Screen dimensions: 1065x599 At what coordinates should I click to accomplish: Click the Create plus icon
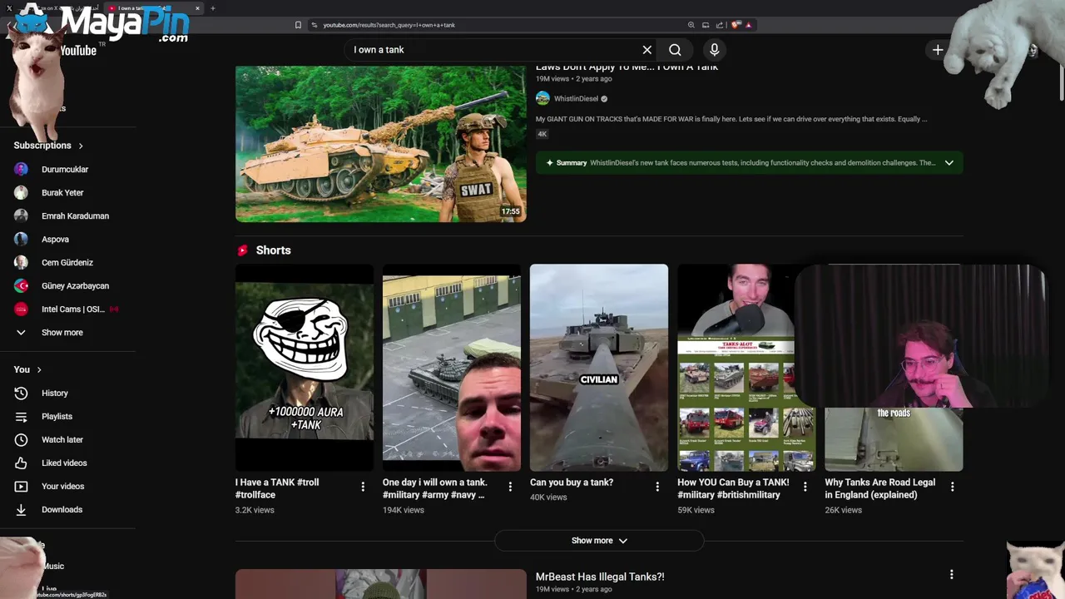pos(938,50)
